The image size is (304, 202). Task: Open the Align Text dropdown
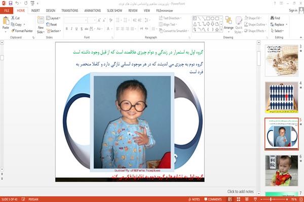(168, 24)
